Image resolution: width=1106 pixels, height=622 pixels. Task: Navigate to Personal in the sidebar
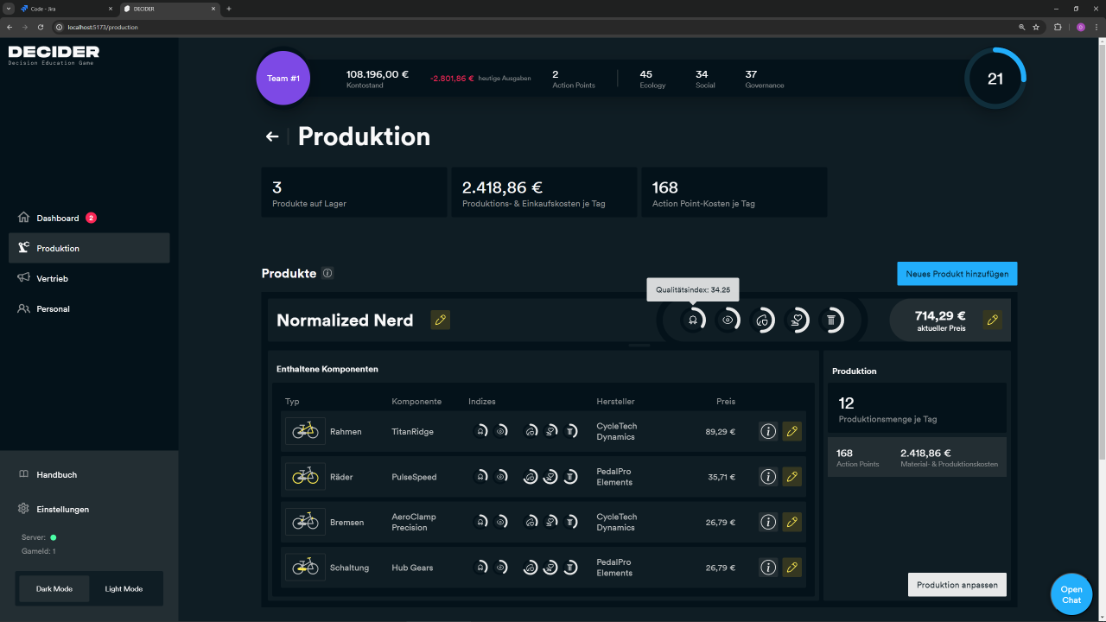pos(53,308)
